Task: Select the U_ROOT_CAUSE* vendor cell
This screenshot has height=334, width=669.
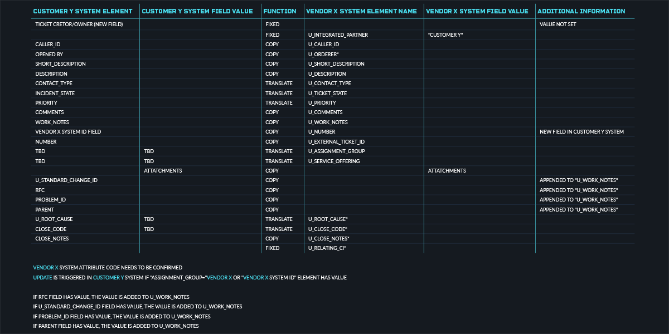Action: [328, 219]
